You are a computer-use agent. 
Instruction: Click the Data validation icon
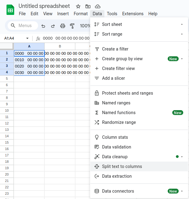tap(97, 147)
